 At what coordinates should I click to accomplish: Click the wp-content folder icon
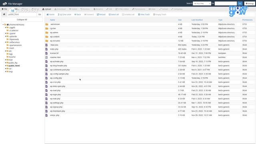click(x=47, y=37)
